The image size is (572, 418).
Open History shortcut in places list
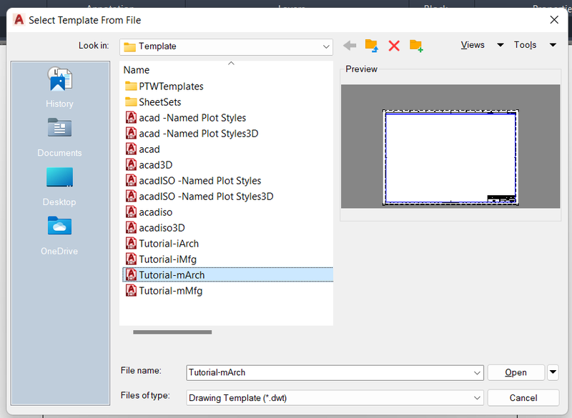[59, 87]
